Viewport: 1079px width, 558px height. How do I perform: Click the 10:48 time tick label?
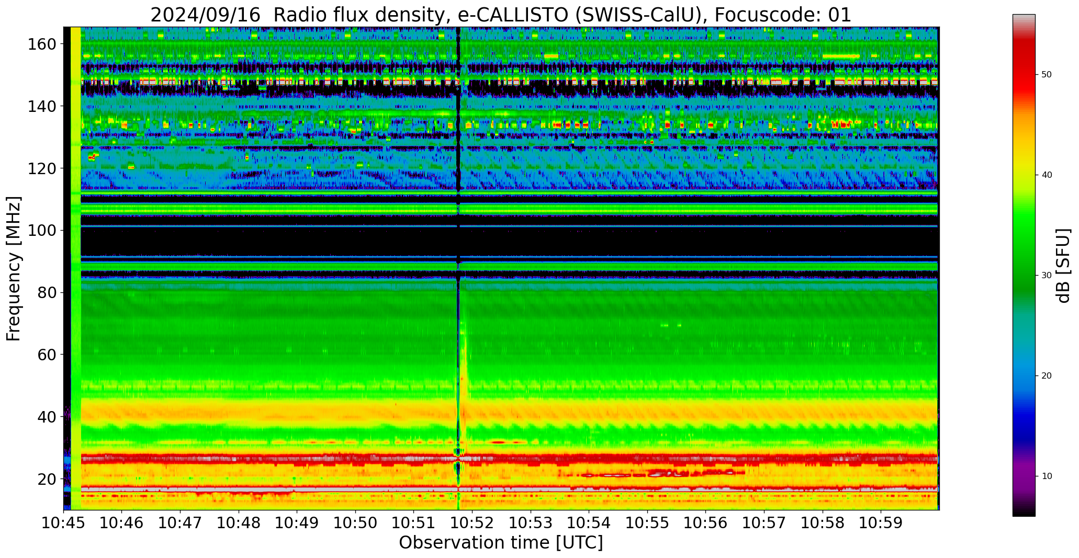[239, 522]
